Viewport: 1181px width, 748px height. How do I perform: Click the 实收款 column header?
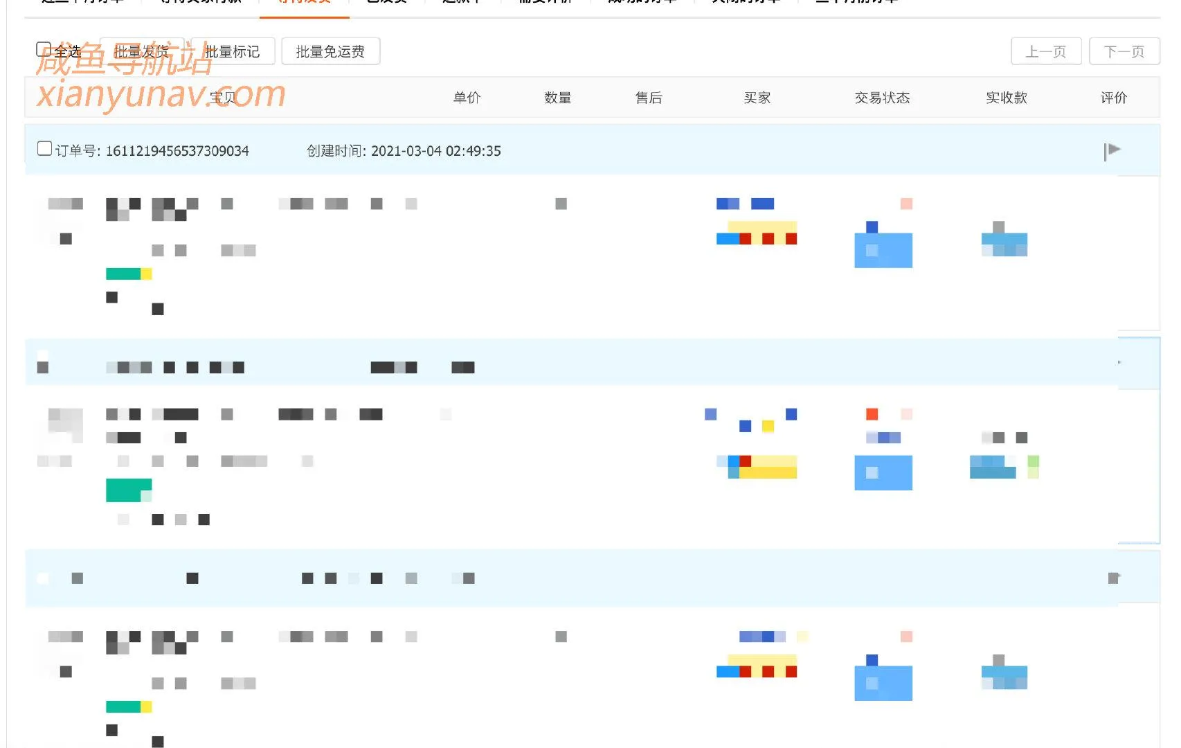(x=1006, y=98)
